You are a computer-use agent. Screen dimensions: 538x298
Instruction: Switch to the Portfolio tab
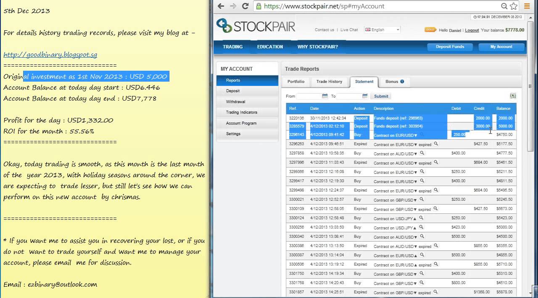point(296,82)
